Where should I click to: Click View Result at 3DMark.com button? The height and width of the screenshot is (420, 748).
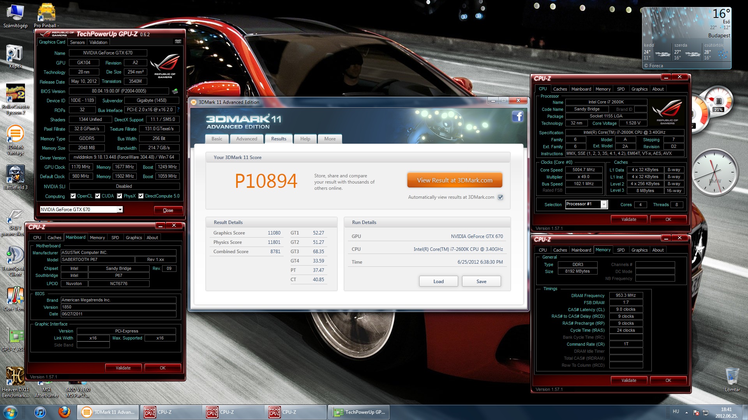tap(455, 180)
